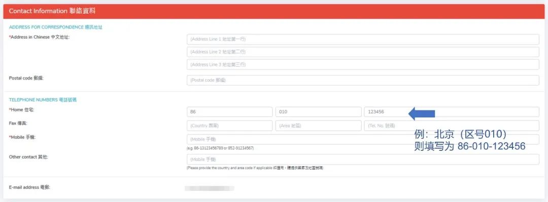Click the Address for Correspondence section heading
The image size is (548, 202).
(56, 27)
